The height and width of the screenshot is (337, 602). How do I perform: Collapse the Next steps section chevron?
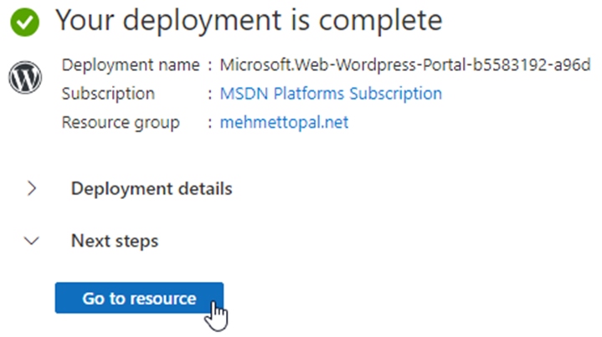click(x=32, y=241)
